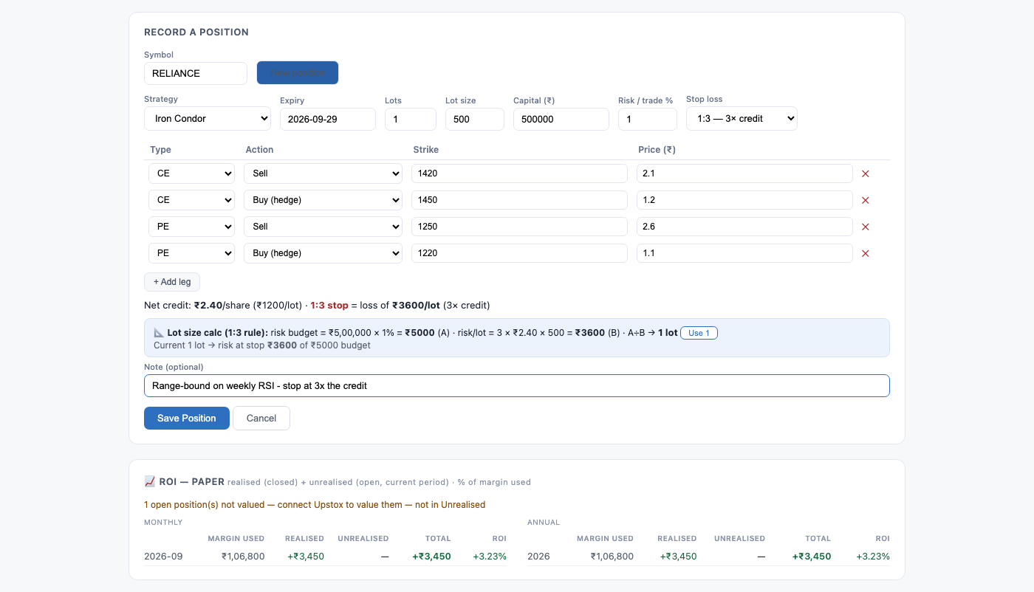Edit the Lot size field
Viewport: 1034px width, 592px height.
click(x=475, y=119)
